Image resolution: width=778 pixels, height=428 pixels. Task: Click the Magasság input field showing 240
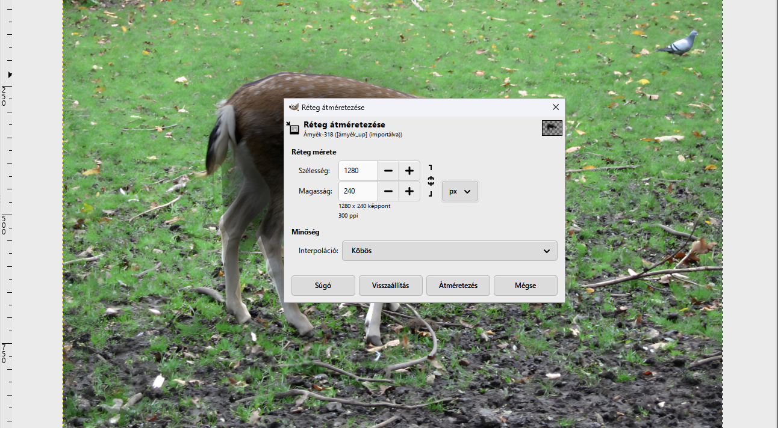(358, 191)
